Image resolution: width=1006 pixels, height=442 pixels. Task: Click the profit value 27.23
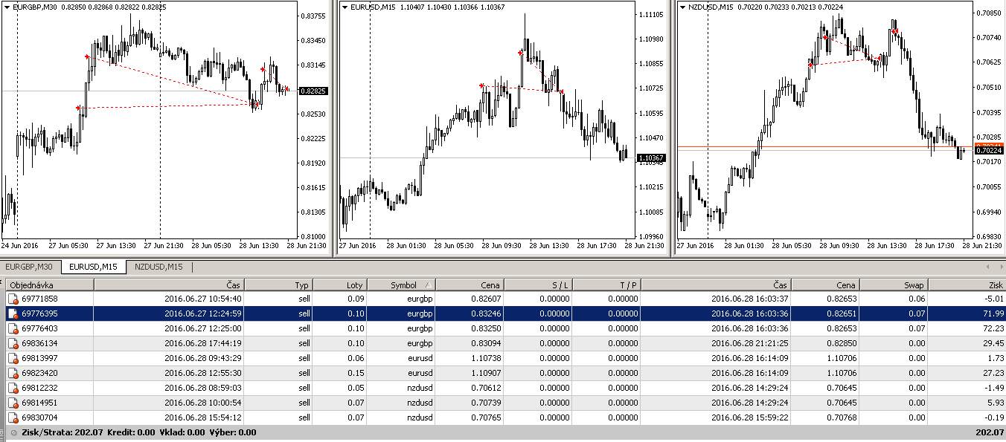pyautogui.click(x=992, y=373)
